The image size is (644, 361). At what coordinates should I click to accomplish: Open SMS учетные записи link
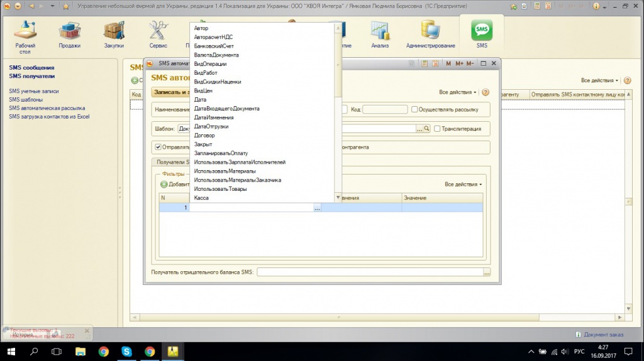click(x=34, y=91)
